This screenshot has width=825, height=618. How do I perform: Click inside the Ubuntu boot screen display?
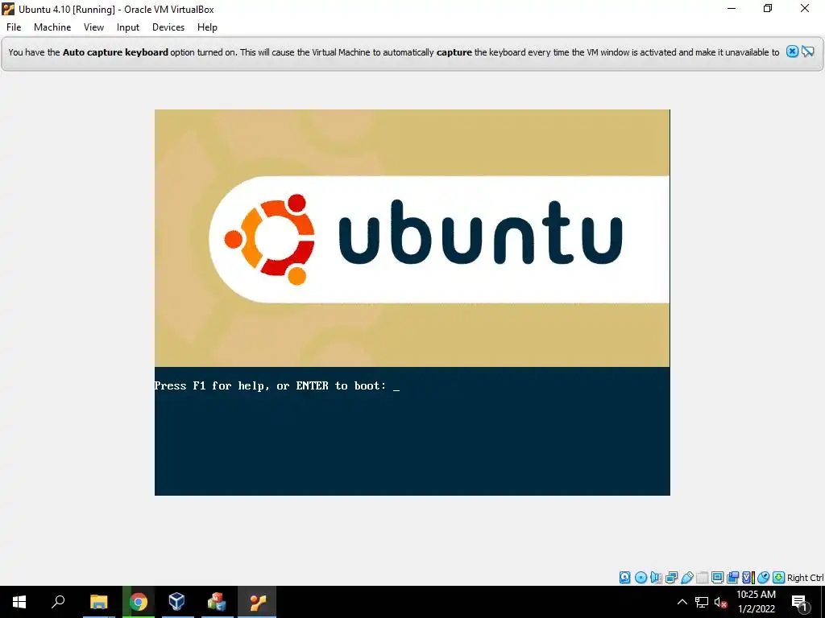[x=412, y=303]
